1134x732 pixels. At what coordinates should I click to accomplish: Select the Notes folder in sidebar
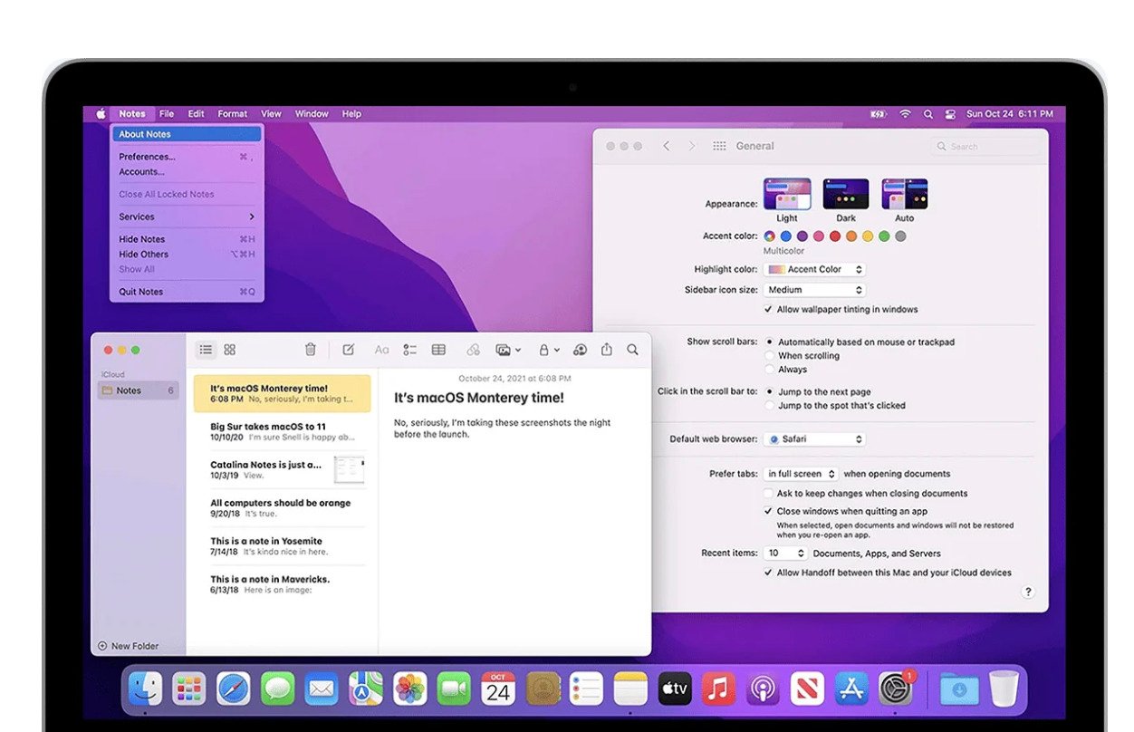click(139, 390)
